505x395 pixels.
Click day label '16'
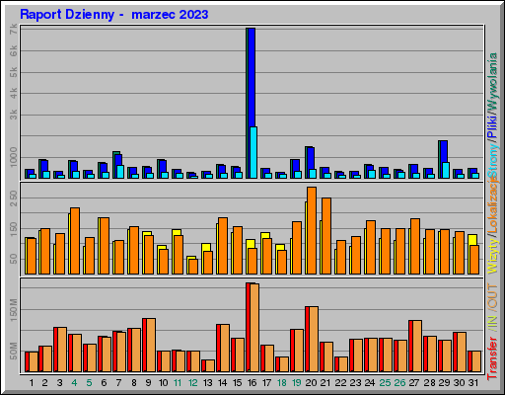click(x=252, y=383)
